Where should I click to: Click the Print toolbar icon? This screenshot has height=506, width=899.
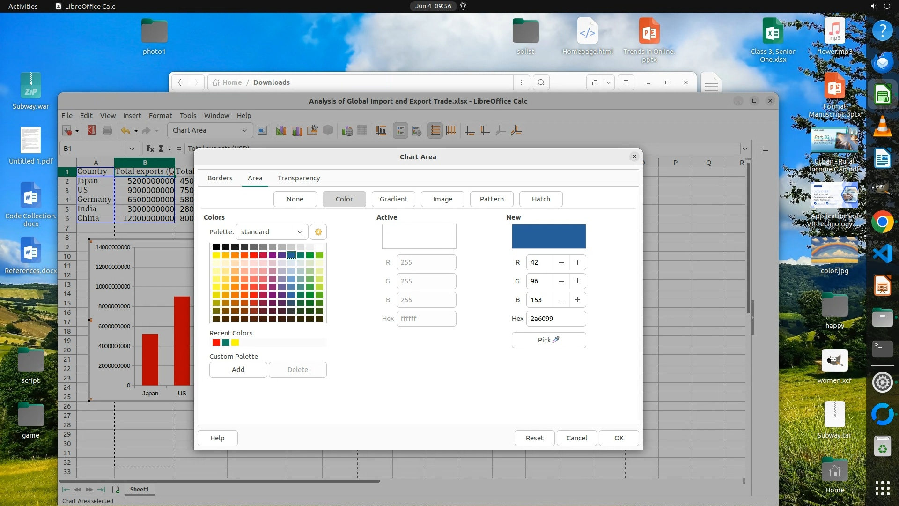pyautogui.click(x=107, y=130)
